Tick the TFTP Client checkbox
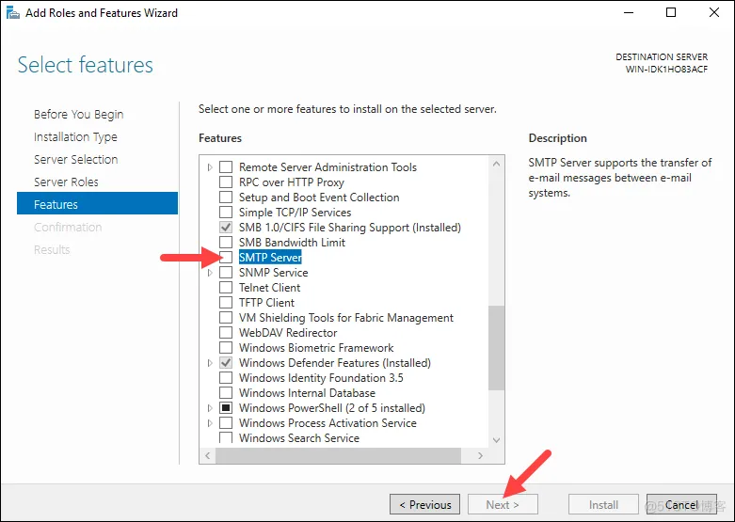The image size is (735, 522). pos(226,303)
